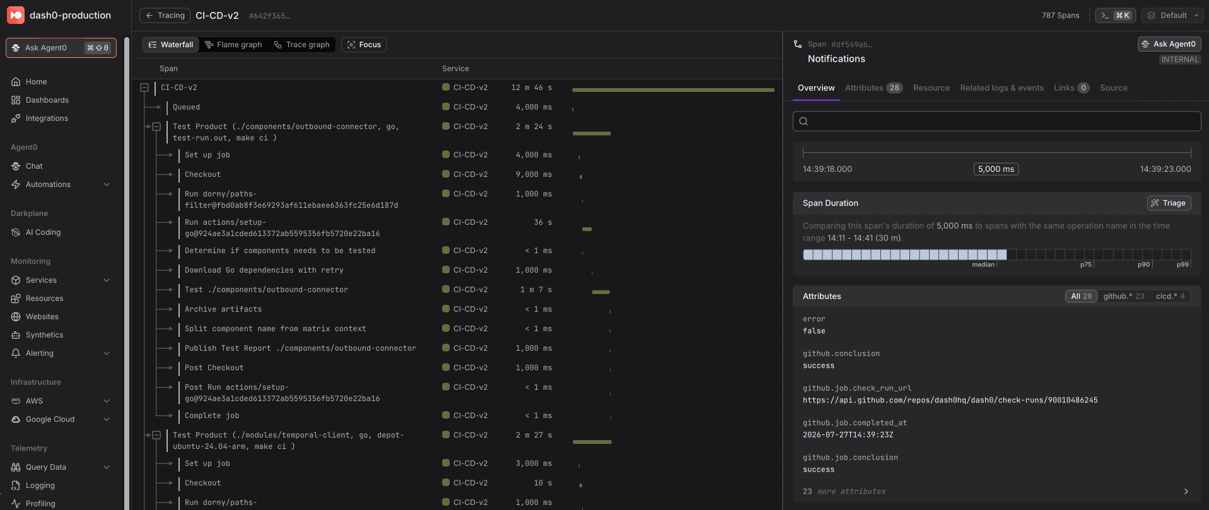Open Synthetics monitoring

(44, 335)
